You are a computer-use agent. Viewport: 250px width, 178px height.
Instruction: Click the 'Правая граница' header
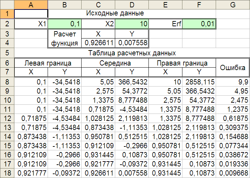tap(182, 63)
